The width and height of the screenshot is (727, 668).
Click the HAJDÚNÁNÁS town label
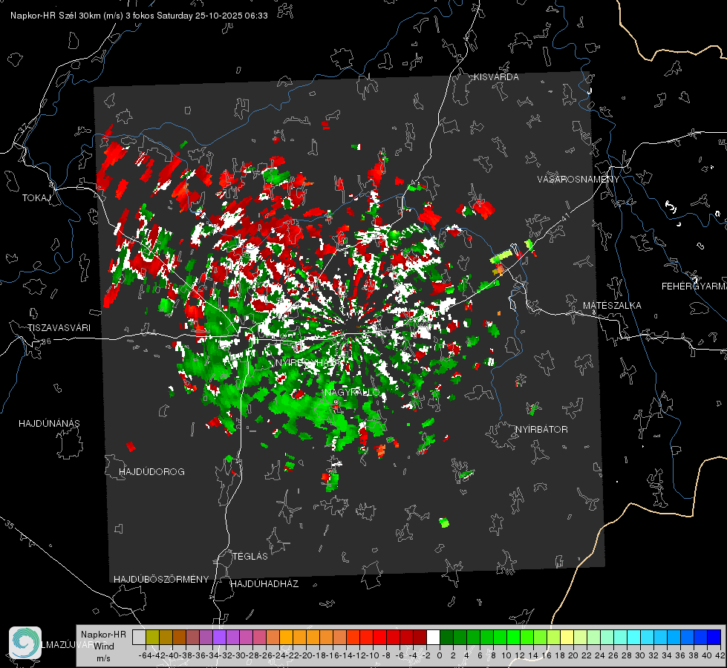(x=49, y=424)
